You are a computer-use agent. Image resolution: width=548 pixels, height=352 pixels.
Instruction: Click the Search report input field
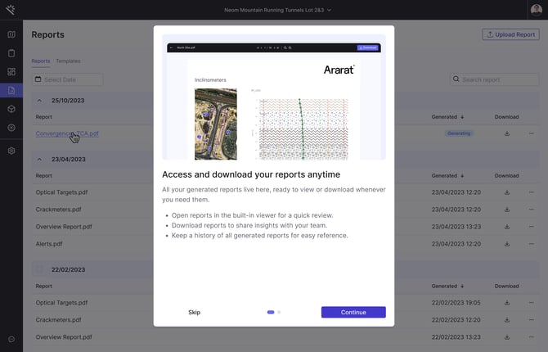pos(494,79)
